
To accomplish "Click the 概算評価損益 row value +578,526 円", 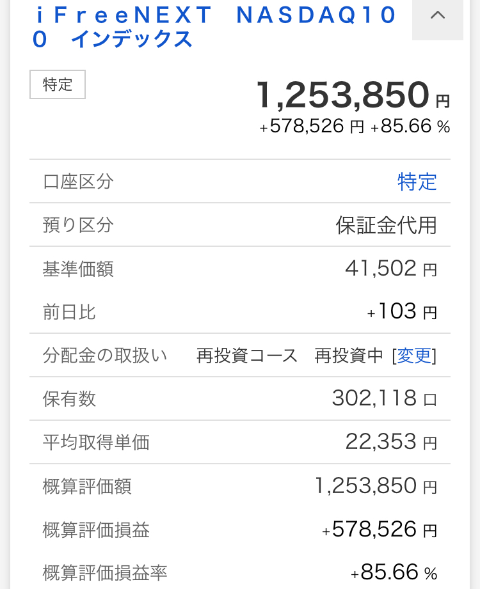I will (x=380, y=530).
